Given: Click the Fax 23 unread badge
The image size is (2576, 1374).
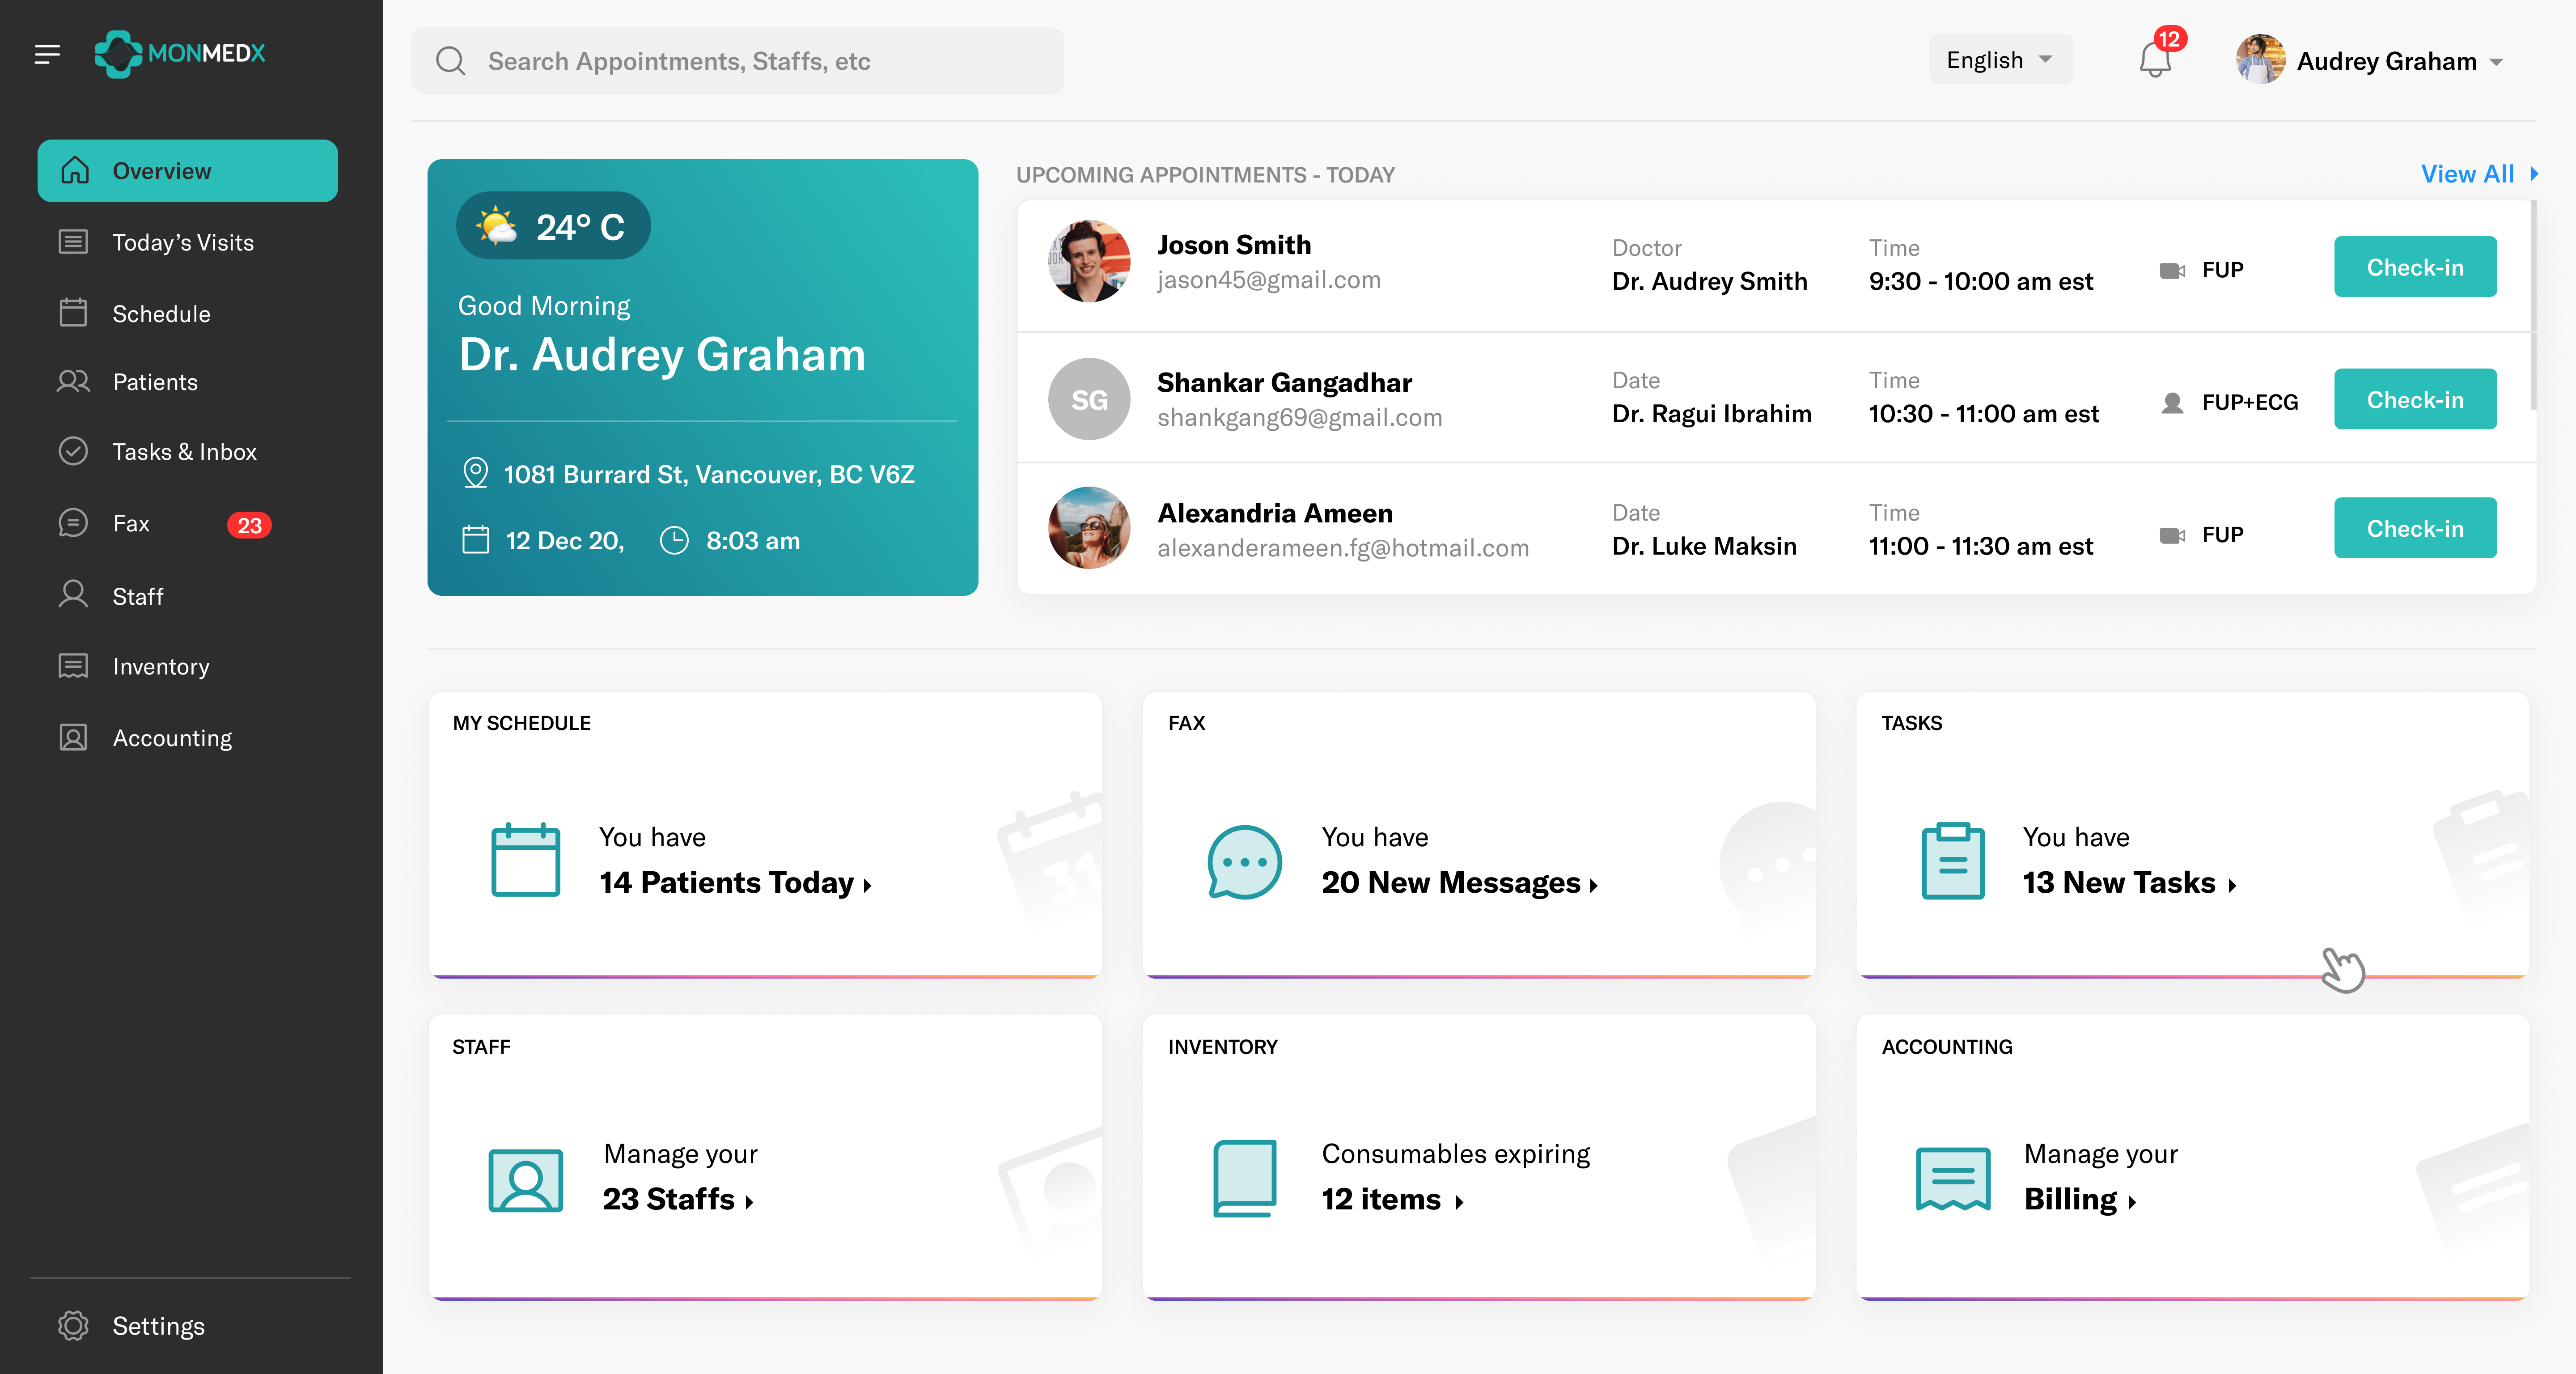Looking at the screenshot, I should [x=249, y=525].
